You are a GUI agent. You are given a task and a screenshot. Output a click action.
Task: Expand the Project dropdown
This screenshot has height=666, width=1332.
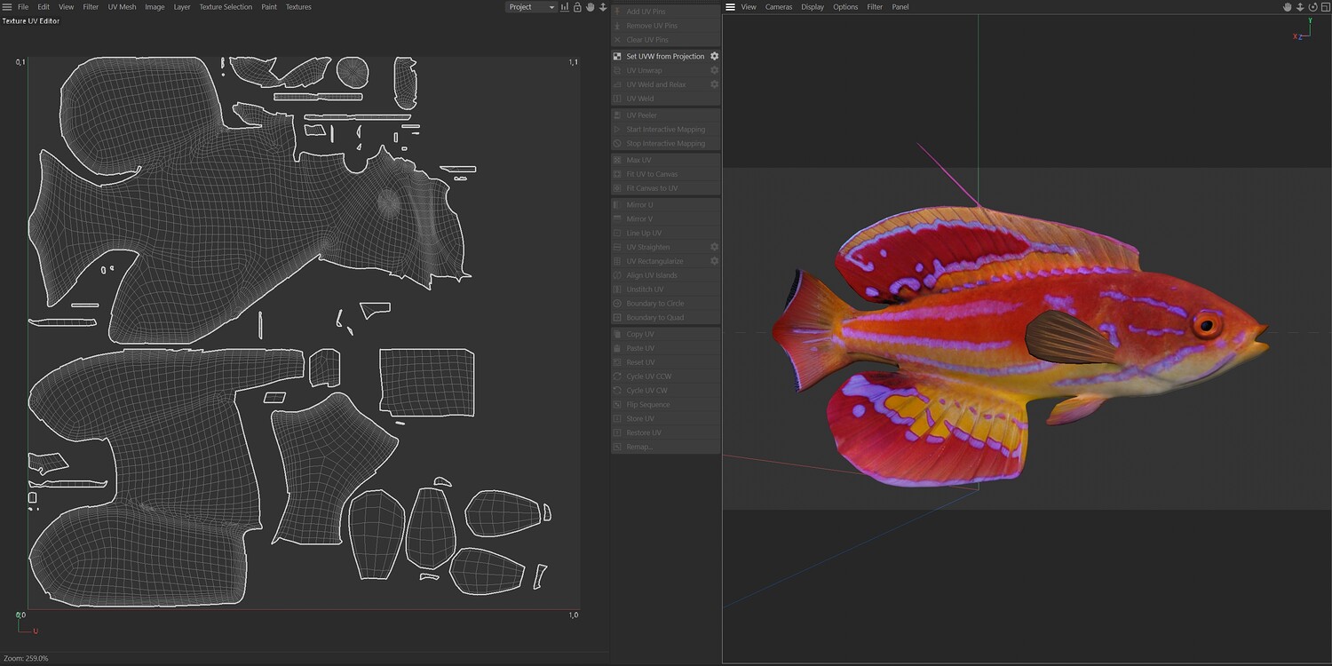point(531,7)
